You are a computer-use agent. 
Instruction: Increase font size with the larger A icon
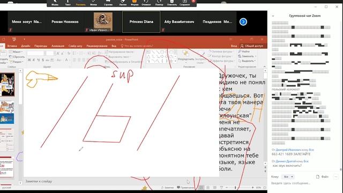click(58, 54)
